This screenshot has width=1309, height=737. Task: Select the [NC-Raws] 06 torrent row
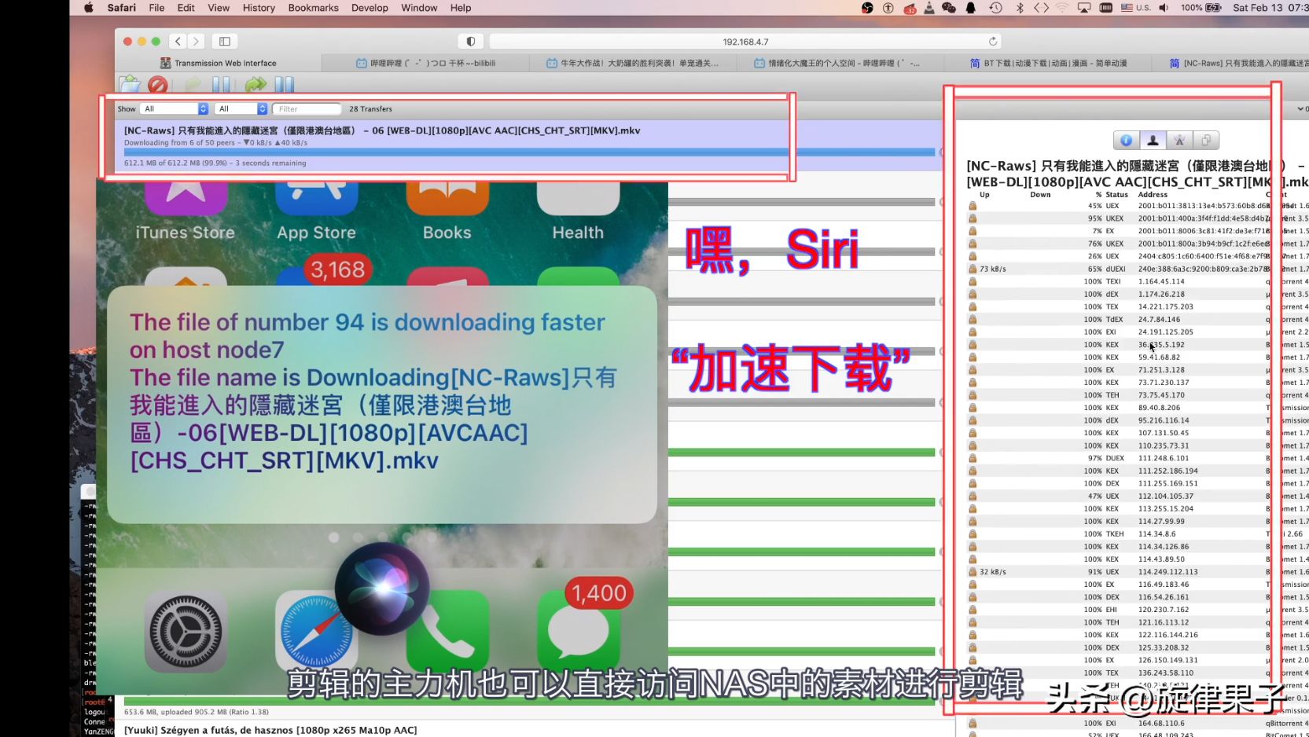[x=528, y=146]
